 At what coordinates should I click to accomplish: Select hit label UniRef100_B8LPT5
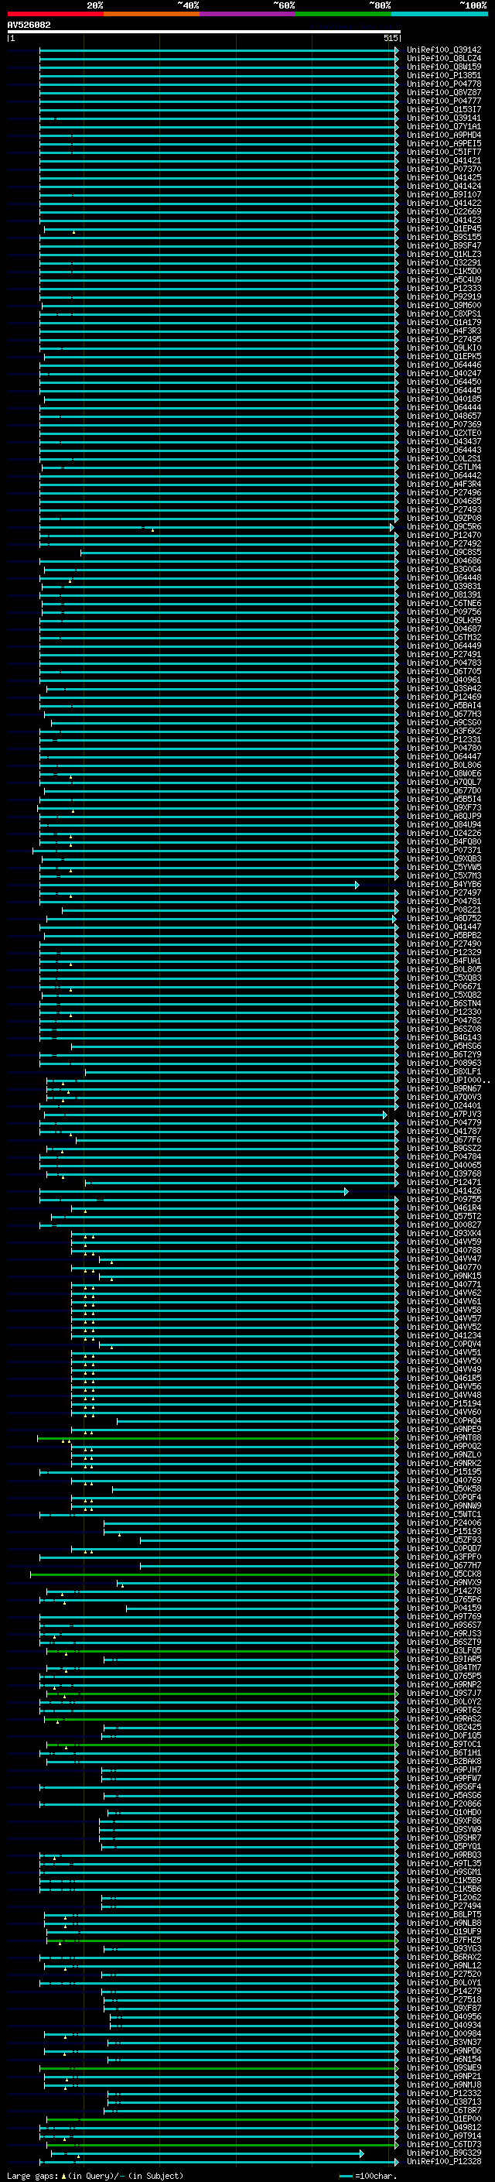pos(443,1914)
